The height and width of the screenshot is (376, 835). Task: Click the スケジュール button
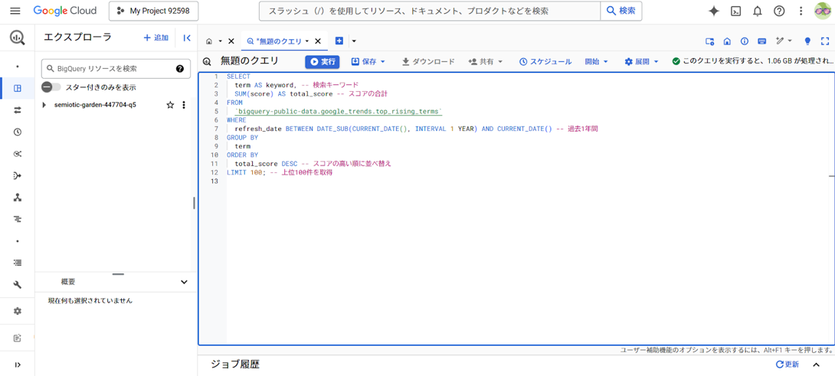point(545,62)
